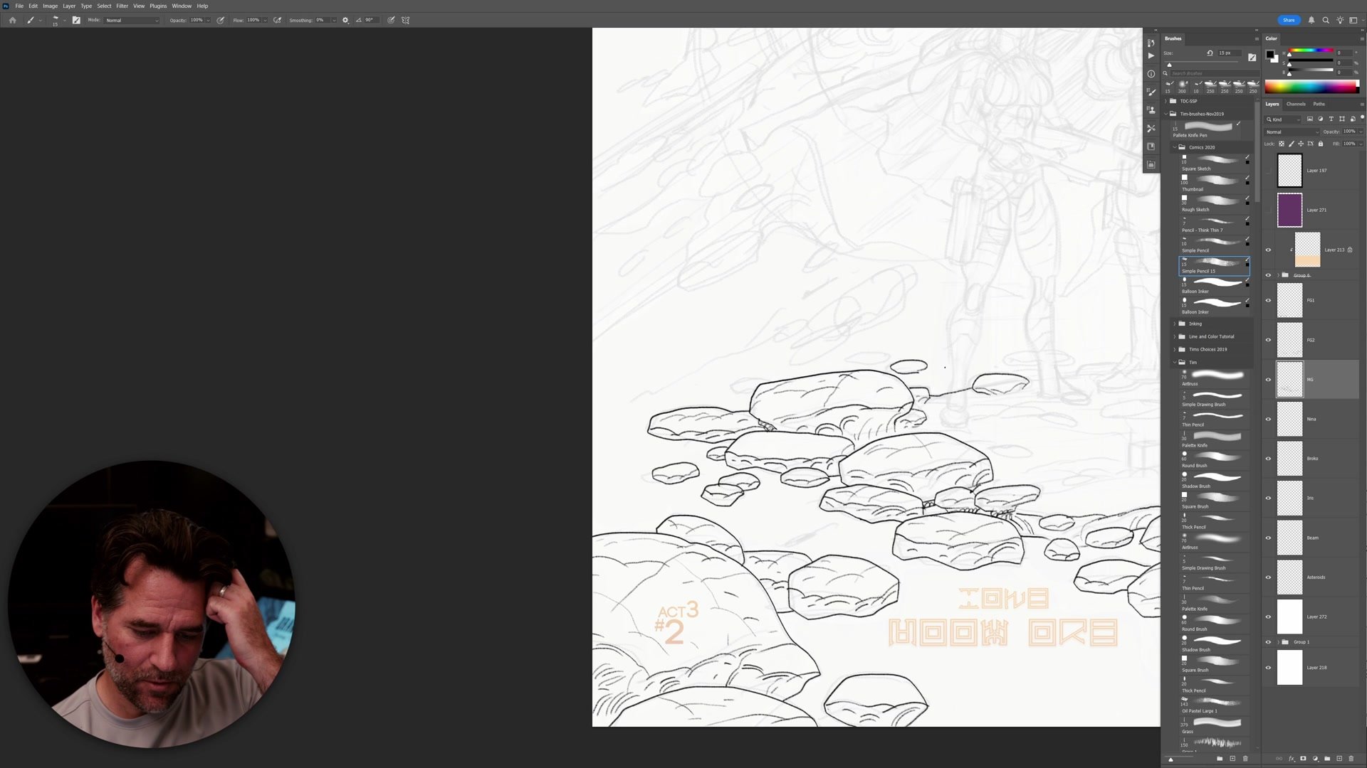
Task: Expand the TDC-SSP brush folder
Action: [x=1166, y=101]
